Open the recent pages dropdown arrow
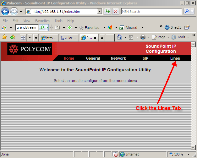 [x=21, y=12]
